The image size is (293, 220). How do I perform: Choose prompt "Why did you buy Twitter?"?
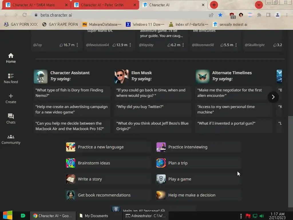pyautogui.click(x=153, y=109)
